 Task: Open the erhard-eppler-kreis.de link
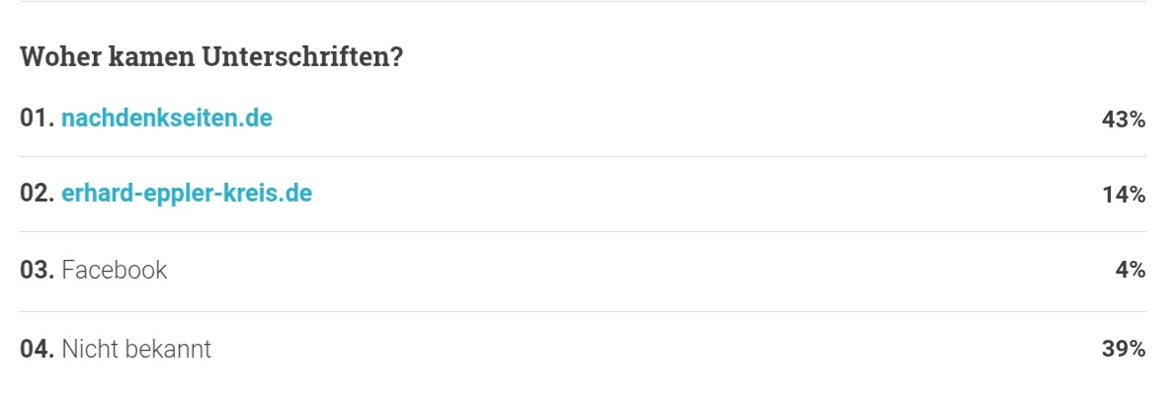coord(186,194)
